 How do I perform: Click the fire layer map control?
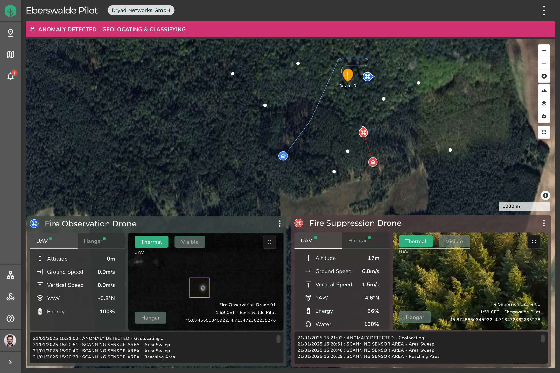(x=544, y=116)
